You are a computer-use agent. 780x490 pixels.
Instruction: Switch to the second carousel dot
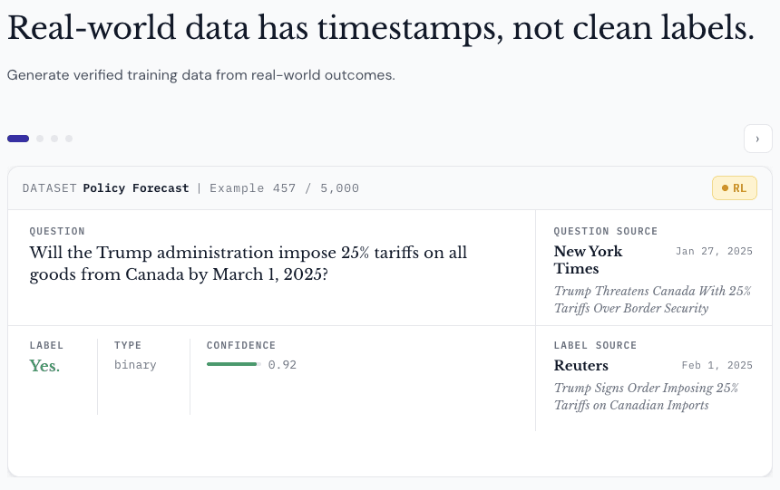(x=40, y=139)
